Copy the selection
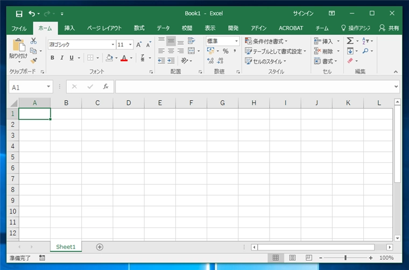The width and height of the screenshot is (409, 270). click(x=33, y=51)
